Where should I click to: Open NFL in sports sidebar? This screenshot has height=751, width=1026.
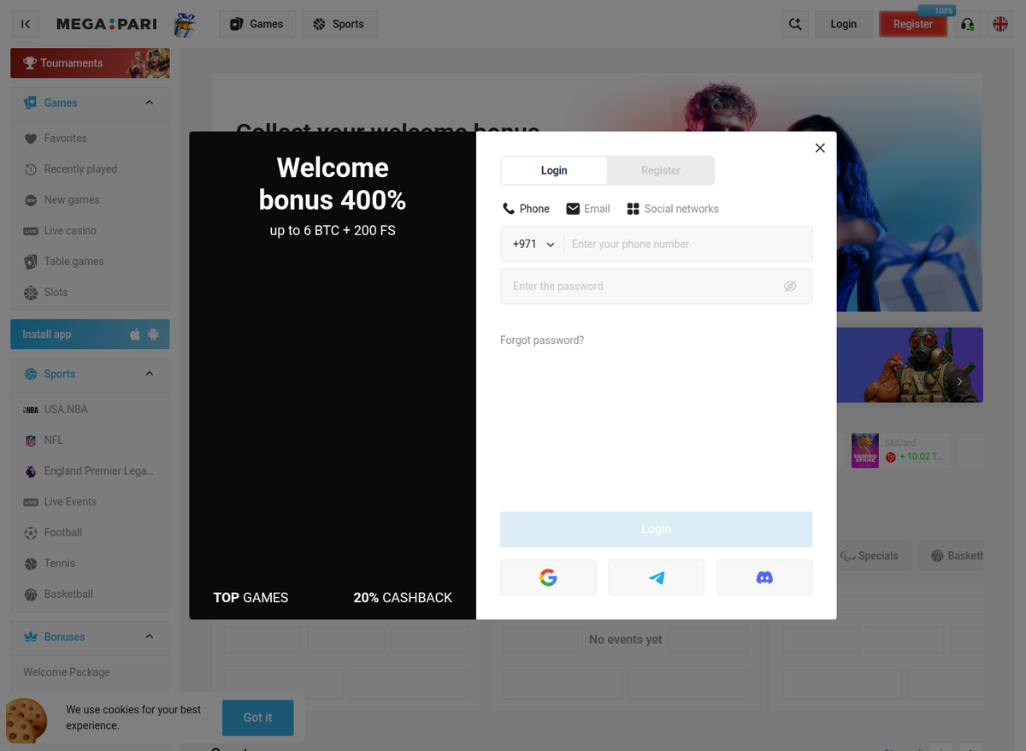[90, 440]
